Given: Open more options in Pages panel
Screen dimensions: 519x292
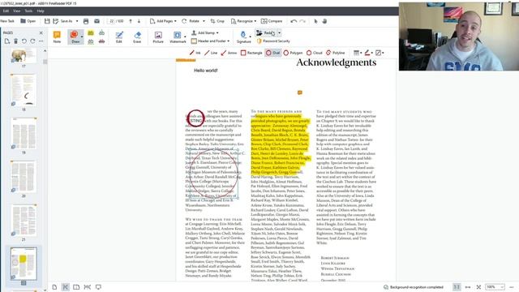Looking at the screenshot, I should tap(41, 41).
